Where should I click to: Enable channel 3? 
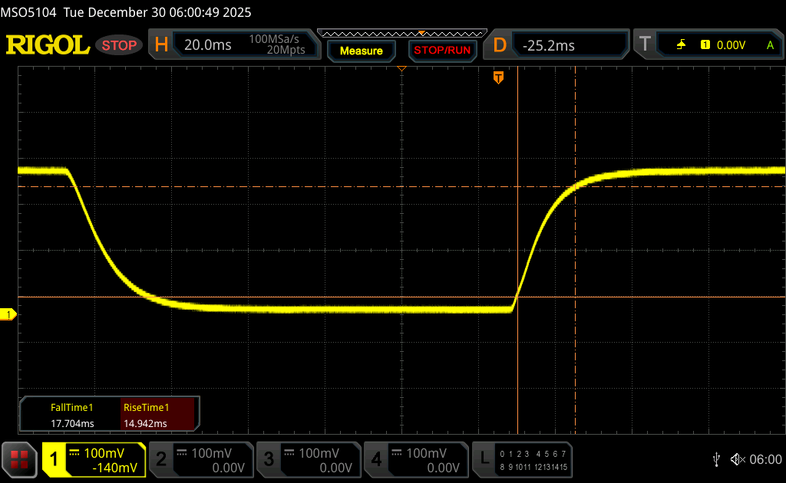click(x=309, y=459)
